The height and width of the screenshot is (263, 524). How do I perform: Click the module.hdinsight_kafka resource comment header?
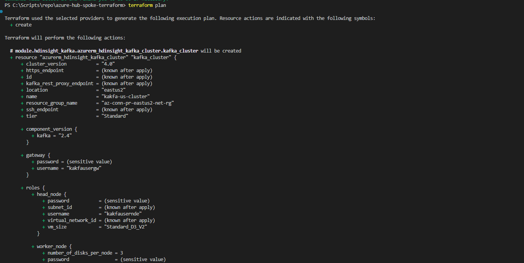click(x=126, y=51)
